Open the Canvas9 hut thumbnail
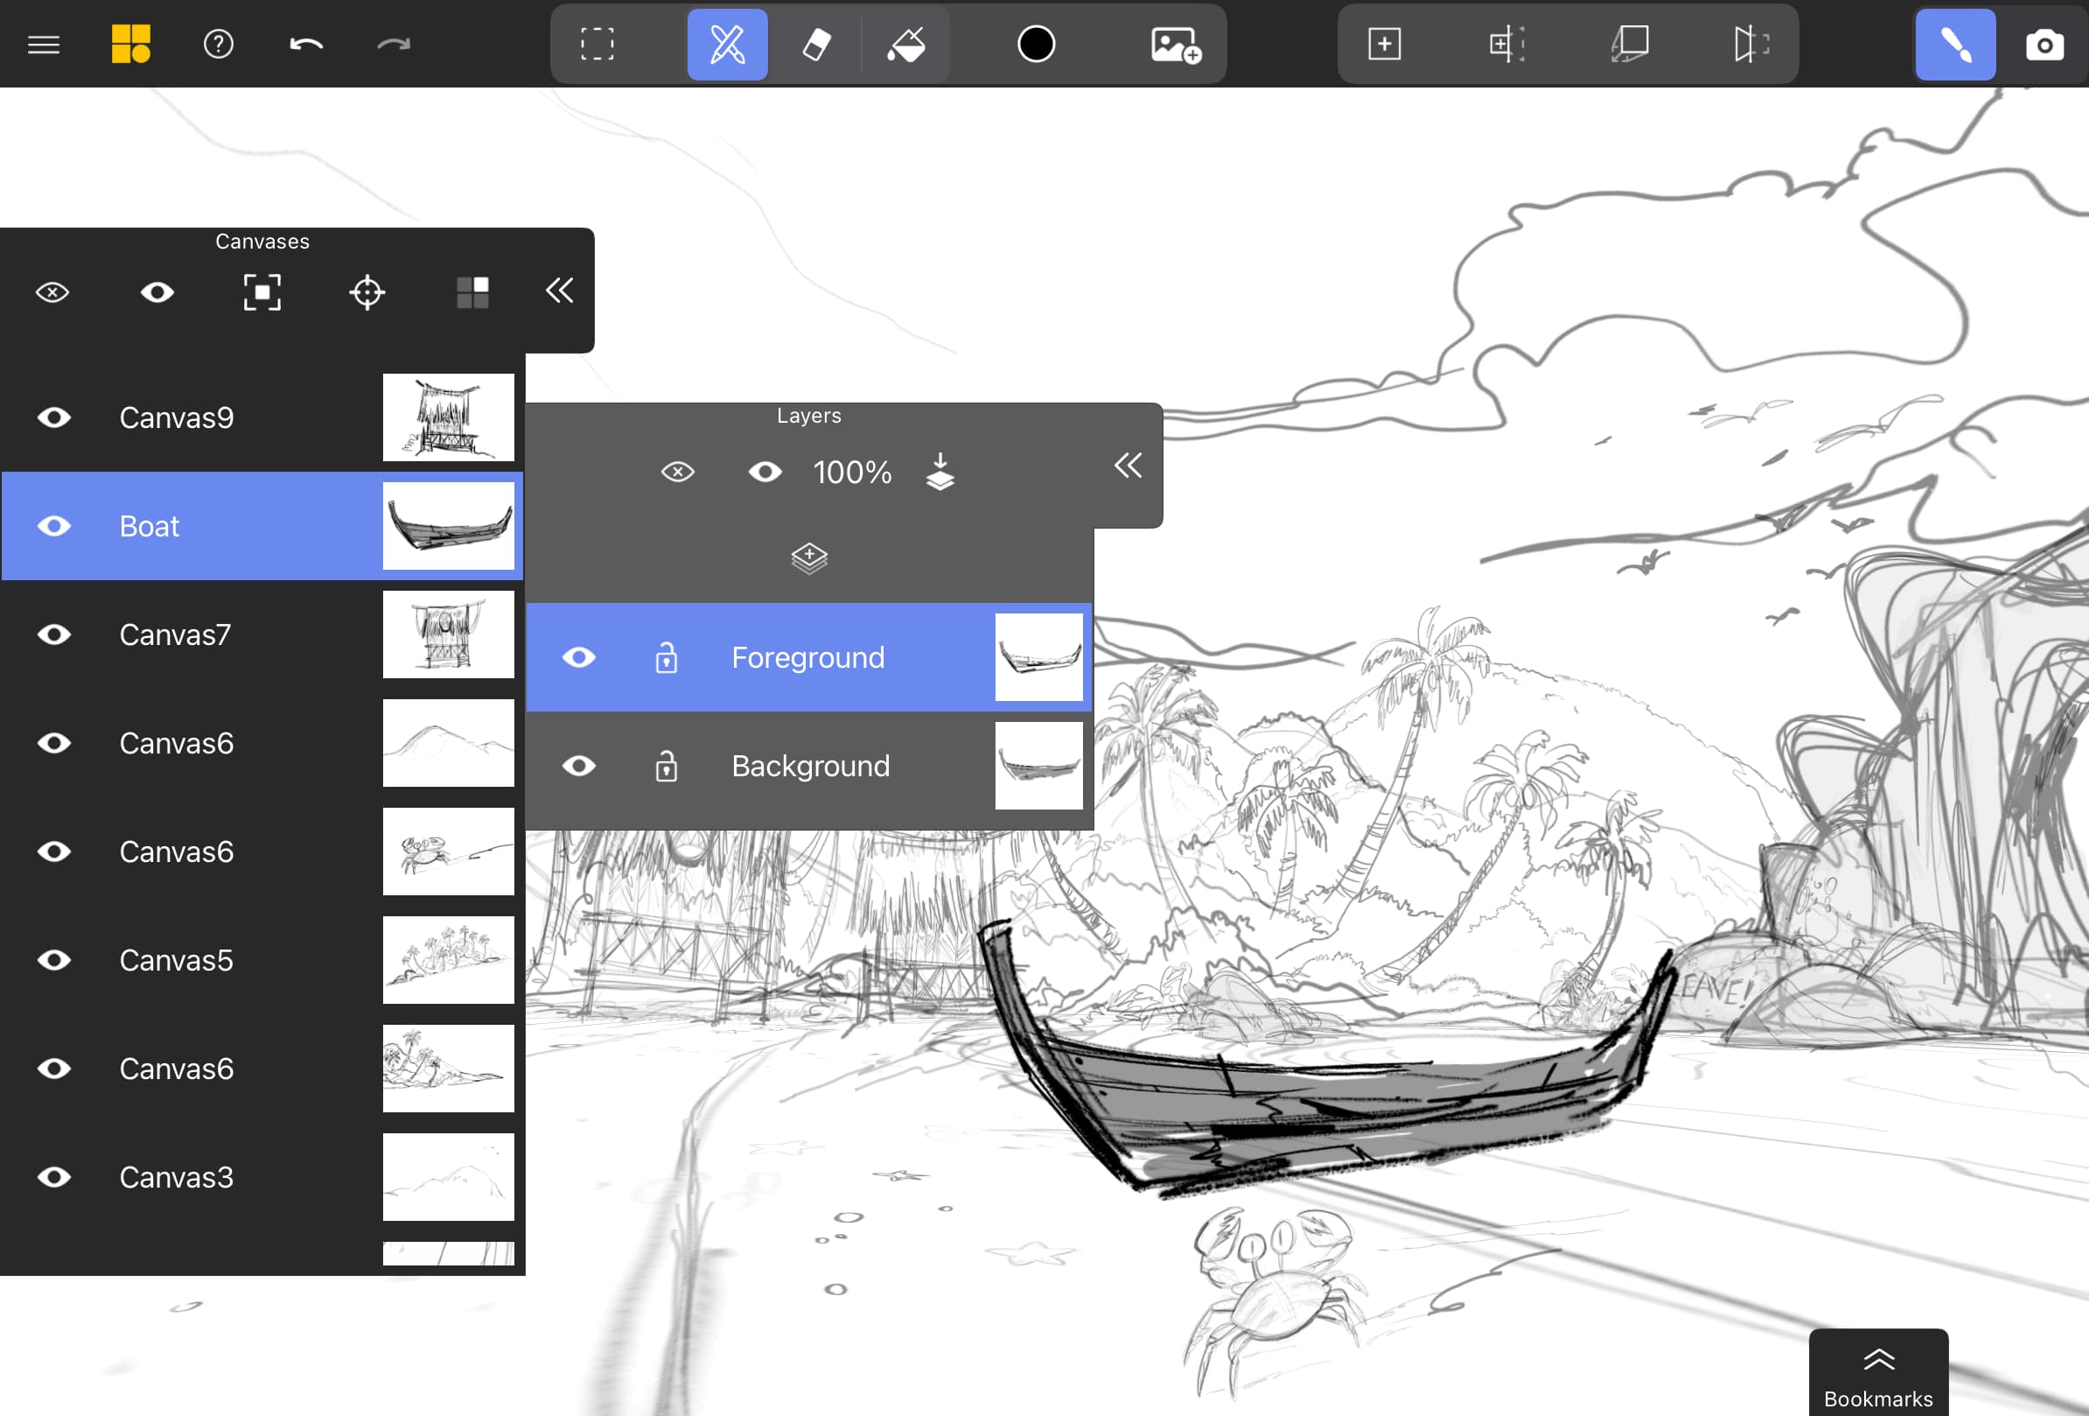The height and width of the screenshot is (1416, 2089). [449, 417]
